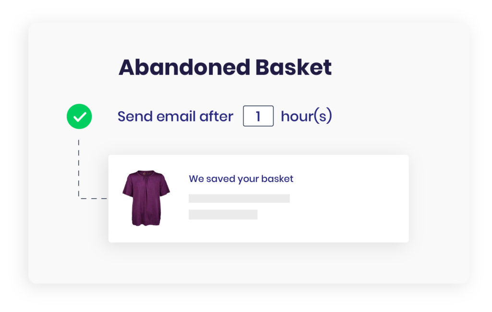Click the horizontal dashed connector segment

point(94,199)
